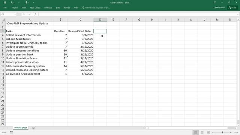The height and width of the screenshot is (135, 240).
Task: Select date cell 6/2/2020
Action: pos(80,74)
